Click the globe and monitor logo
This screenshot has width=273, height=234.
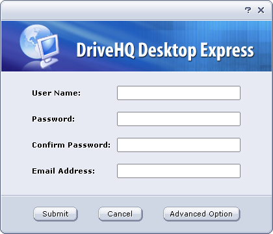(x=40, y=46)
